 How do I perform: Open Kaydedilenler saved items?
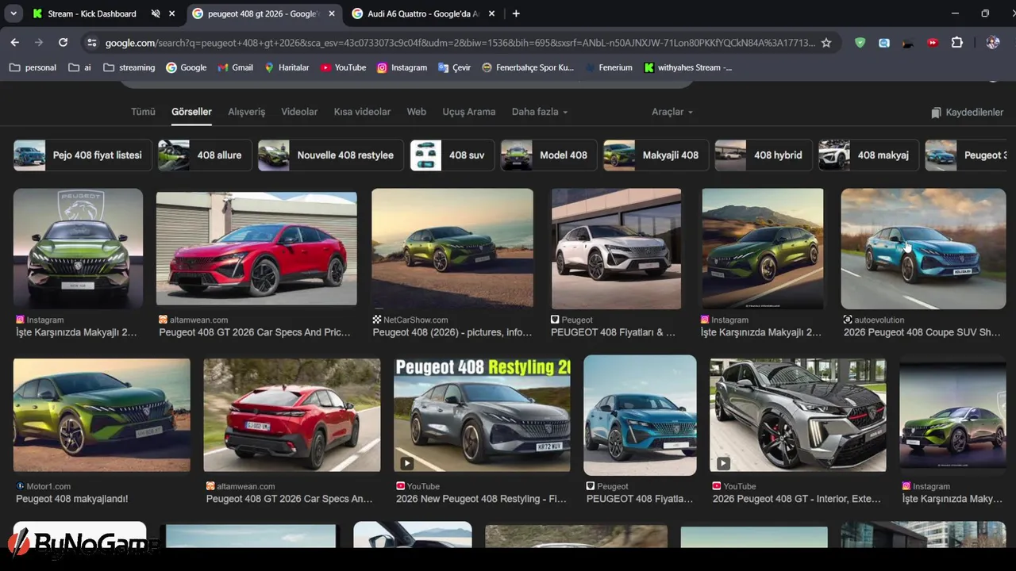tap(968, 113)
